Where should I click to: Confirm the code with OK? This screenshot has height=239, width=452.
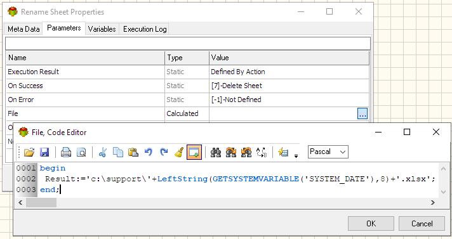[371, 223]
